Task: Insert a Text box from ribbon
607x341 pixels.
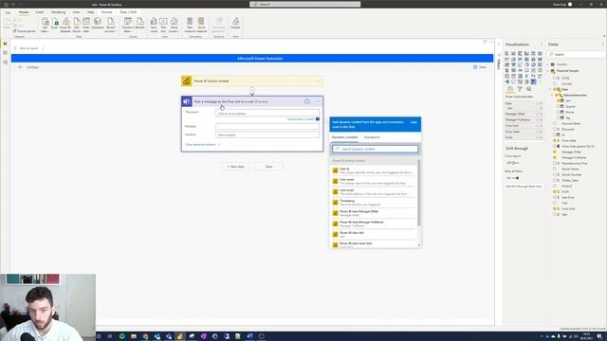Action: tap(163, 25)
